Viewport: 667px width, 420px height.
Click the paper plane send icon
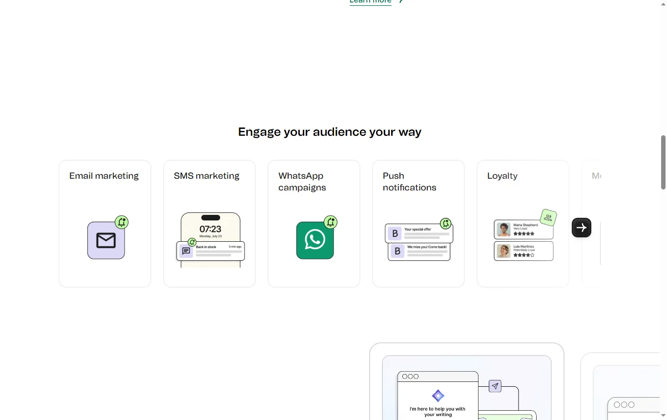coord(495,386)
